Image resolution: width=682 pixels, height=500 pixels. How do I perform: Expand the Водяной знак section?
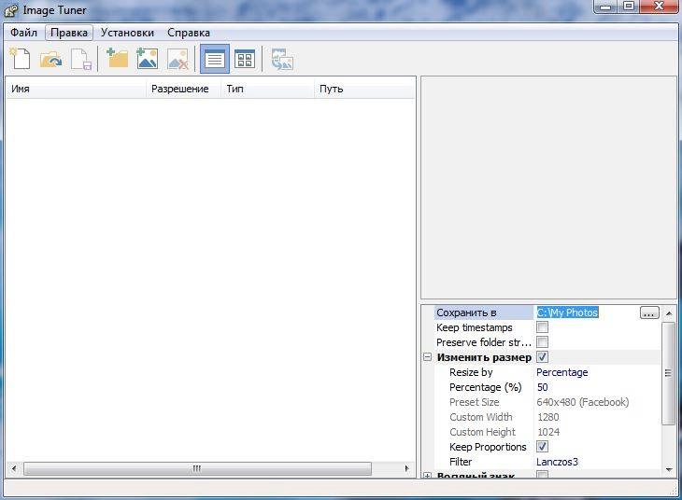click(x=428, y=476)
